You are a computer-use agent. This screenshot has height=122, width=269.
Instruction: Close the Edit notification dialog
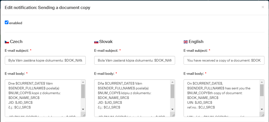click(x=263, y=7)
